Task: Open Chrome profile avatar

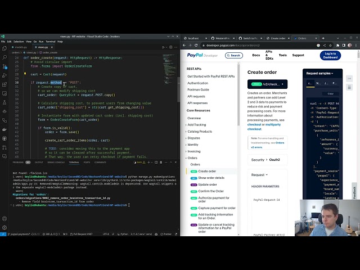Action: (x=350, y=46)
